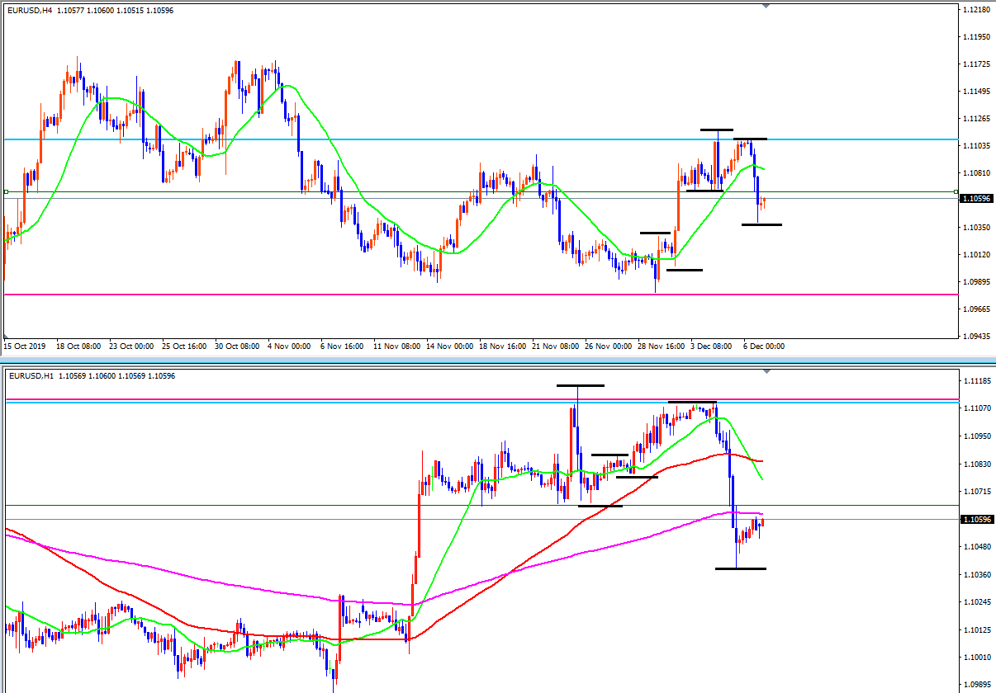The width and height of the screenshot is (996, 693).
Task: Click the 11 Nov 08:00 date label
Action: point(397,347)
